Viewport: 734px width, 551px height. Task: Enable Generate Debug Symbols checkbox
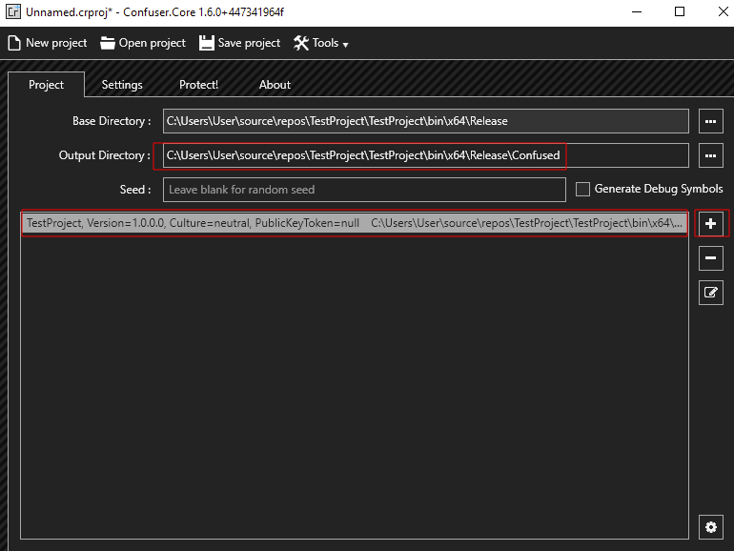pyautogui.click(x=582, y=189)
